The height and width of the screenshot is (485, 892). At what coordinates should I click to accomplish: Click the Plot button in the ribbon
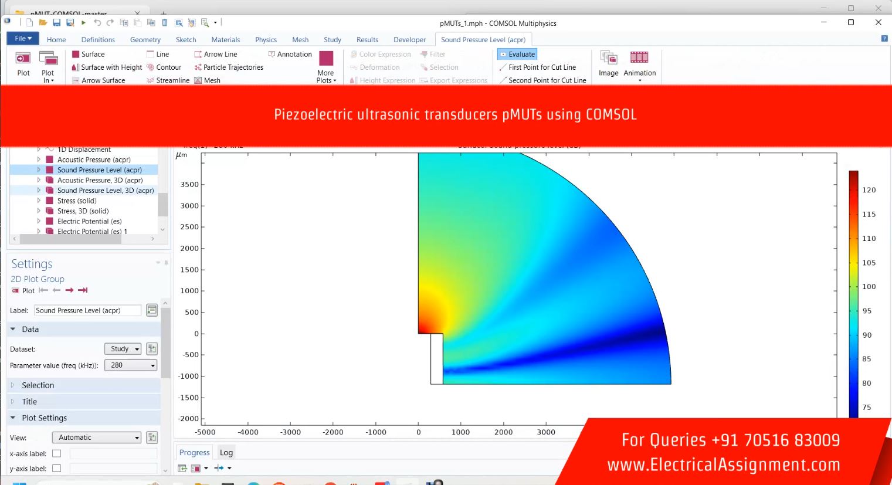tap(23, 63)
